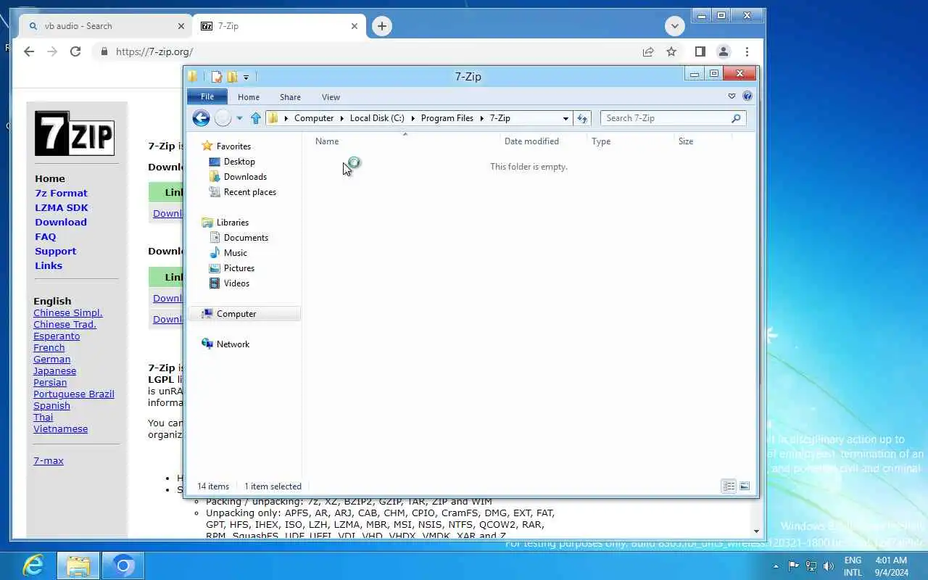Open address bar history dropdown
This screenshot has width=928, height=580.
[565, 118]
